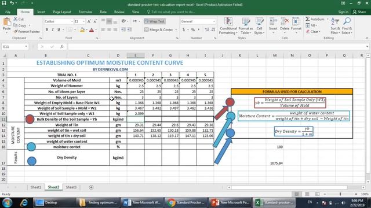371x208 pixels.
Task: Select cell containing 2.099 in row 10
Action: coord(136,114)
